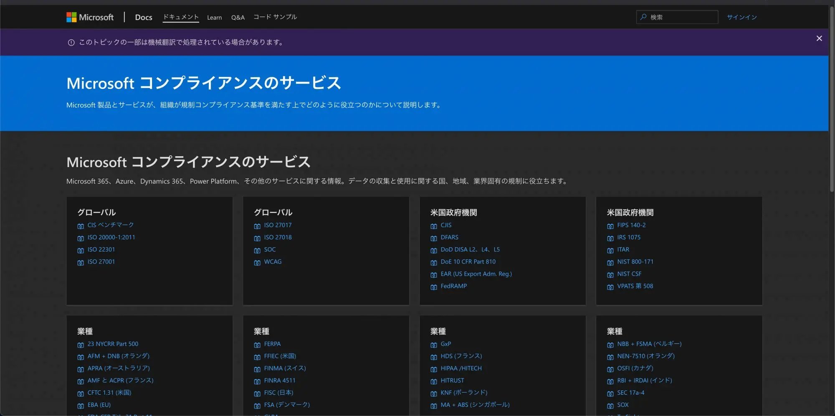Close the machine translation banner
Screen dimensions: 835x416
click(819, 38)
